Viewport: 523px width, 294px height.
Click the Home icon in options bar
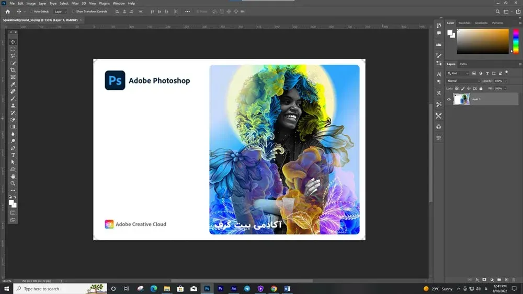8,11
